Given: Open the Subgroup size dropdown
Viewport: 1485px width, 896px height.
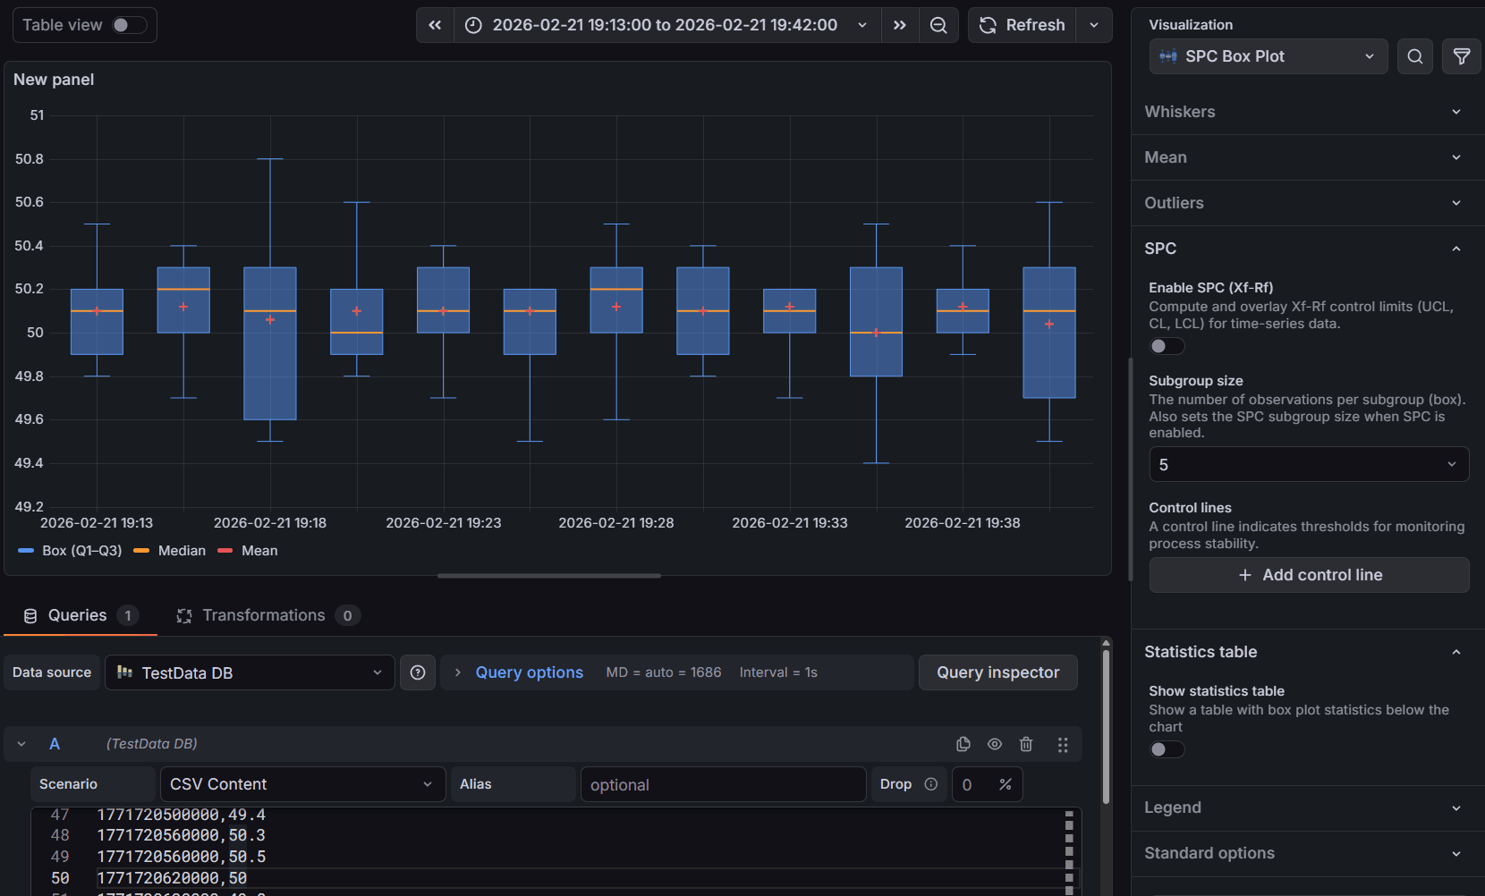Looking at the screenshot, I should tap(1308, 465).
